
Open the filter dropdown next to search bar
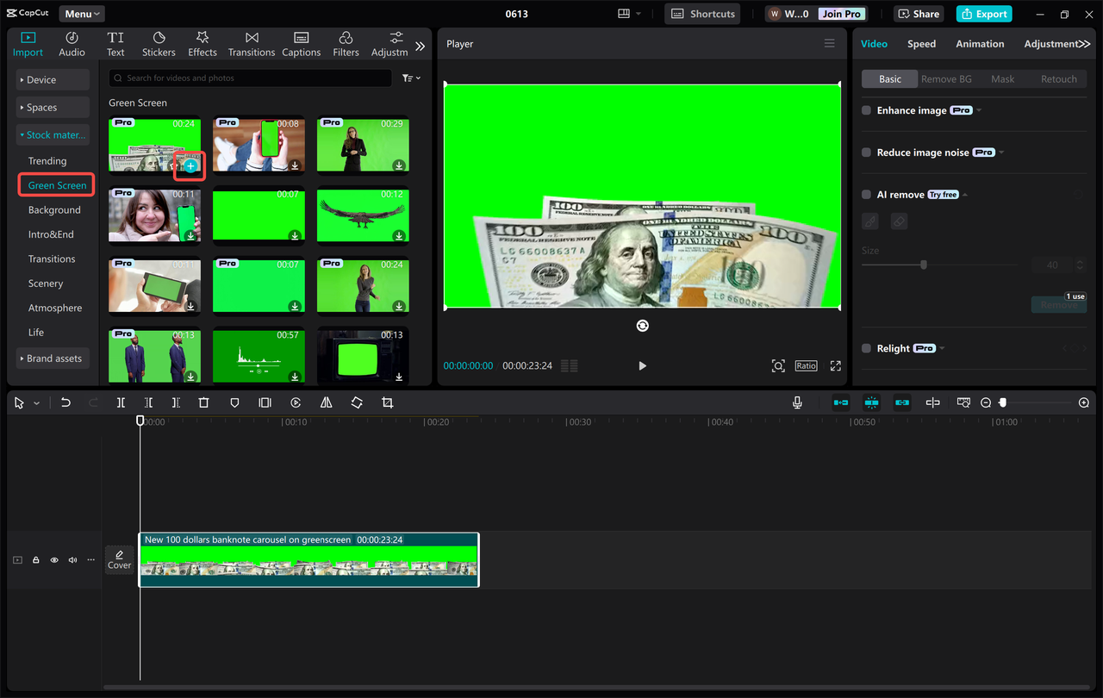click(411, 78)
